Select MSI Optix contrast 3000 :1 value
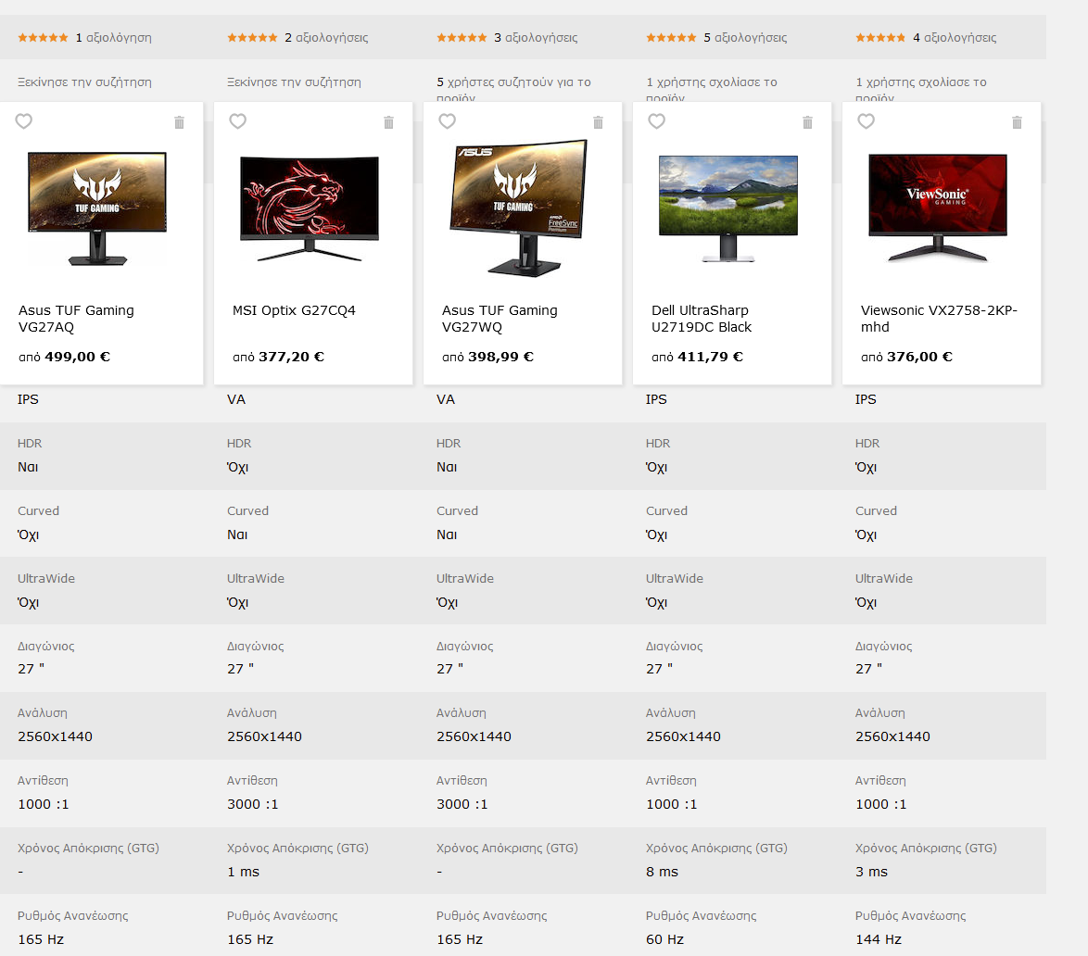The height and width of the screenshot is (956, 1088). click(x=253, y=804)
